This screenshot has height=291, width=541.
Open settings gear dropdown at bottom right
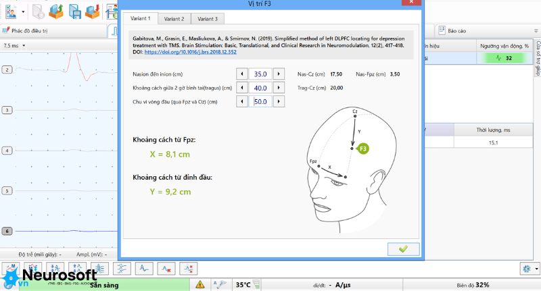530,269
